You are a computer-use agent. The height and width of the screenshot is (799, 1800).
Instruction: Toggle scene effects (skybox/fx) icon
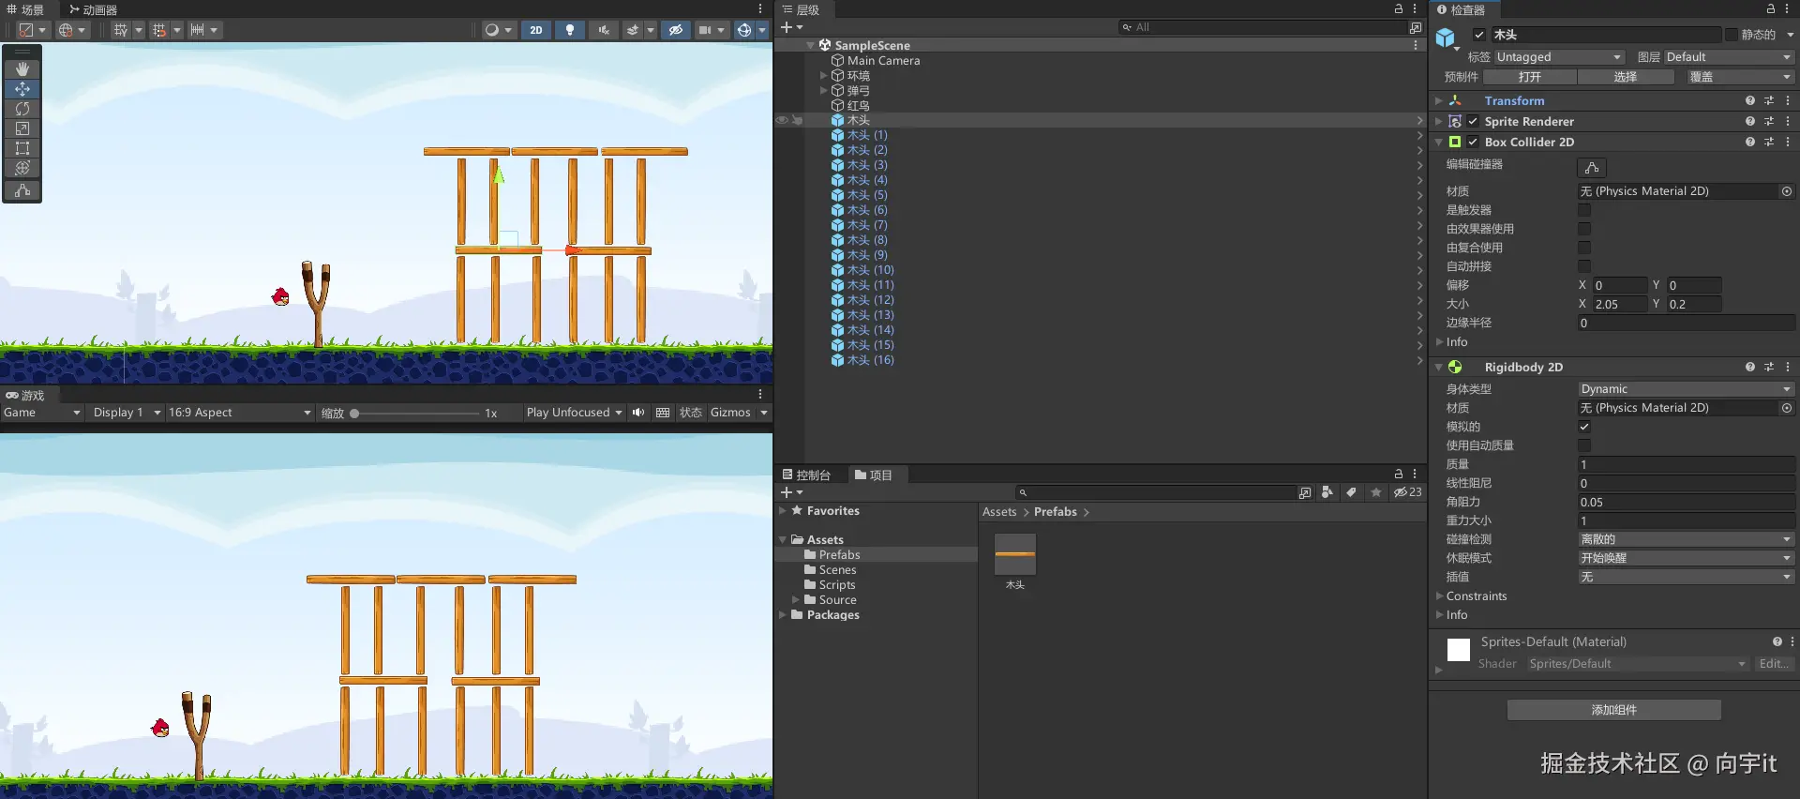[x=633, y=30]
